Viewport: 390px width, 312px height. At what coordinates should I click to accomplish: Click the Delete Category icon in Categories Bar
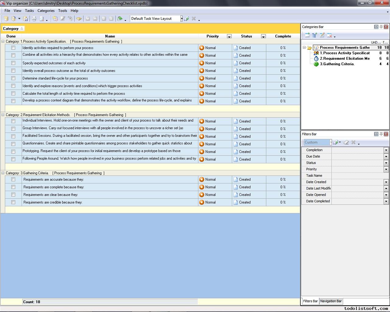tap(329, 35)
